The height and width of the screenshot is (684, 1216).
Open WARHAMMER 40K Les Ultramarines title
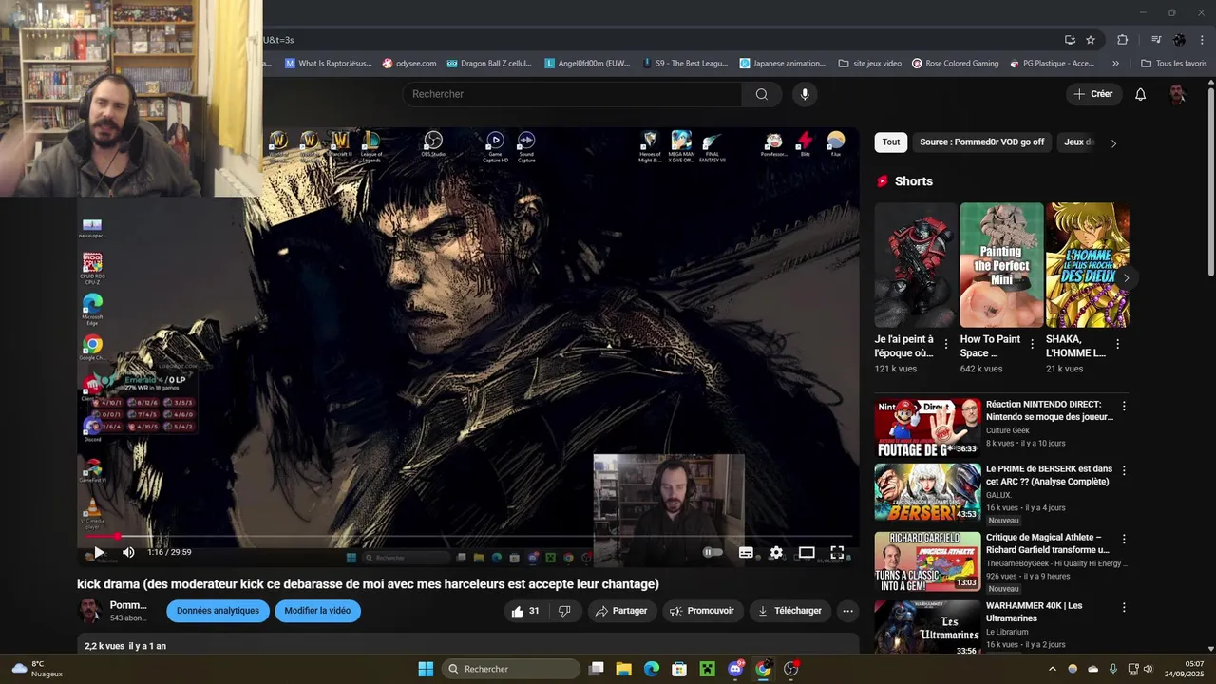(1035, 612)
